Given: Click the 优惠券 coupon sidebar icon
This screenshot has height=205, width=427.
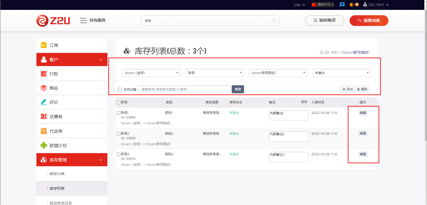Looking at the screenshot, I should coord(44,117).
